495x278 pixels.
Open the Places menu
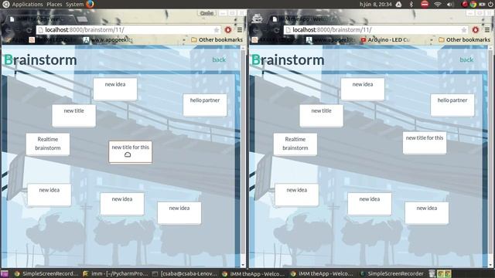pyautogui.click(x=54, y=5)
